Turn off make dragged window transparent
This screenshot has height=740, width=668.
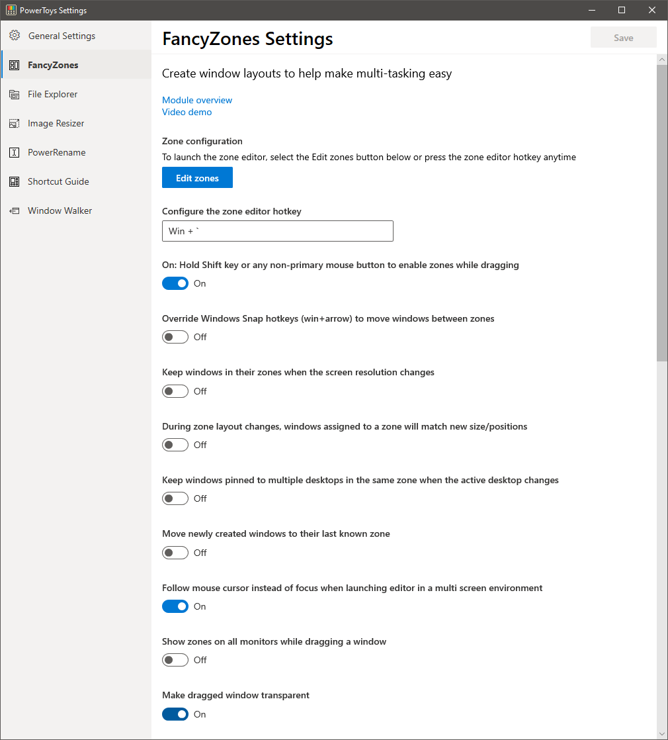(175, 714)
